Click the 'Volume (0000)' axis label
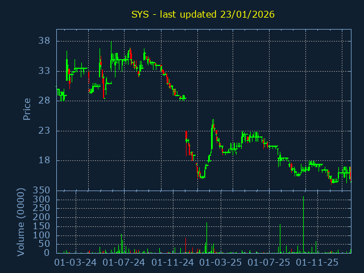The width and height of the screenshot is (364, 273). (x=21, y=222)
